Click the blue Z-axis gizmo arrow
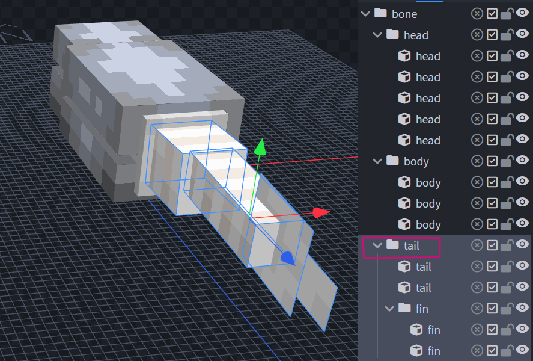Viewport: 533px width, 361px height. [x=288, y=259]
